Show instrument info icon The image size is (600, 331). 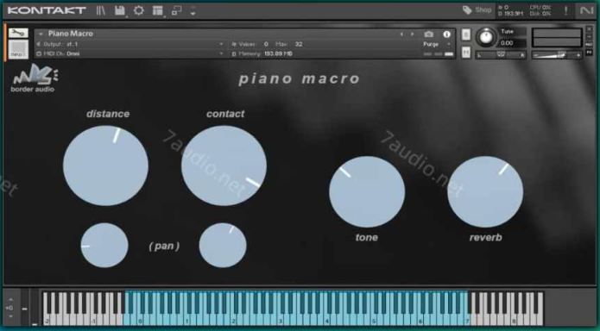(x=446, y=34)
